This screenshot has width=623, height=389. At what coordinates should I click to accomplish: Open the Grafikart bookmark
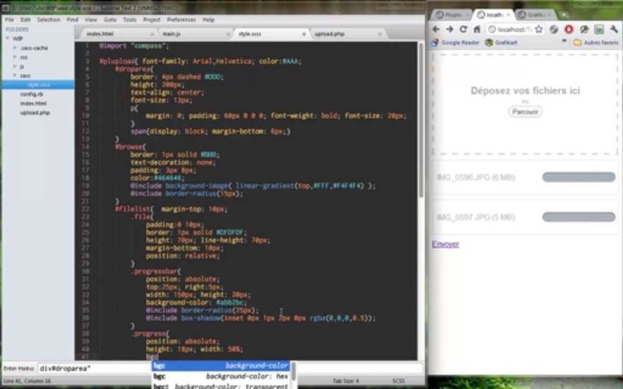click(501, 43)
